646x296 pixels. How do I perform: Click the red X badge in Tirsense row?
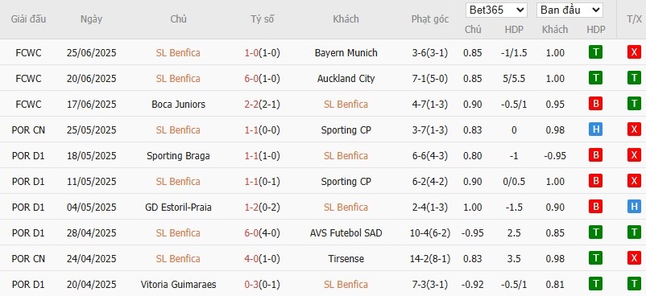[x=634, y=258]
